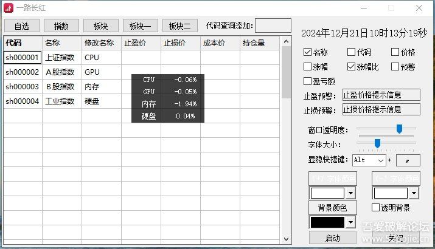
Task: Enable the 透明背景 checkbox
Action: [376, 208]
